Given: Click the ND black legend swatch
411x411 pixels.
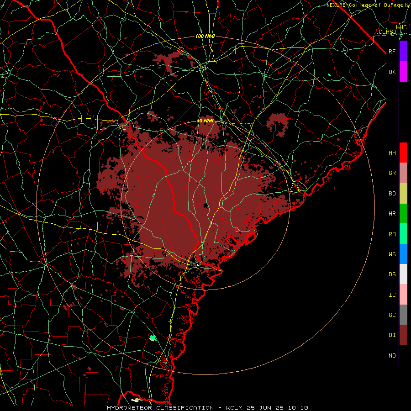Looking at the screenshot, I should click(x=403, y=355).
